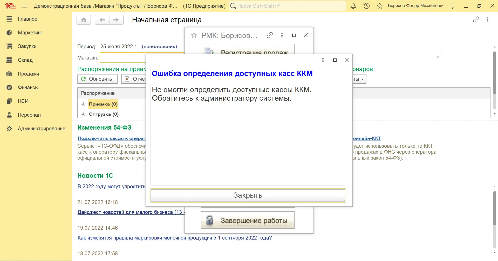Copy link to the РМК window
Image resolution: width=498 pixels, height=261 pixels.
[270, 35]
